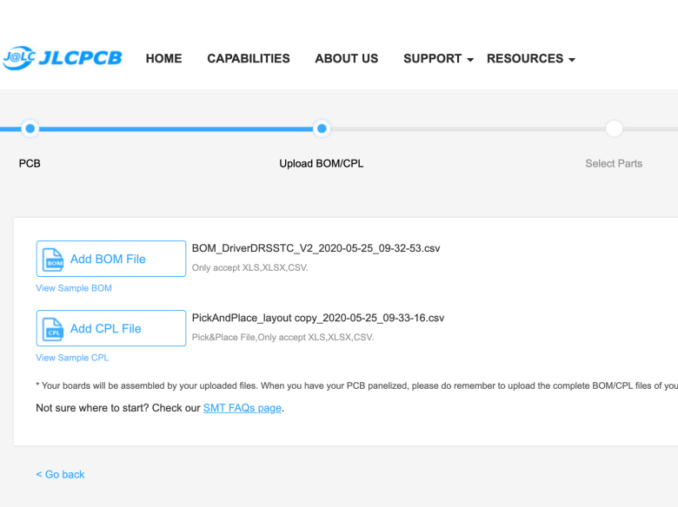Click the Add BOM File button
The width and height of the screenshot is (678, 507).
coord(111,259)
